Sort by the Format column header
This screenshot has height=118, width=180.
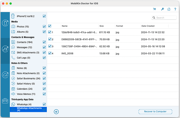coord(119,26)
